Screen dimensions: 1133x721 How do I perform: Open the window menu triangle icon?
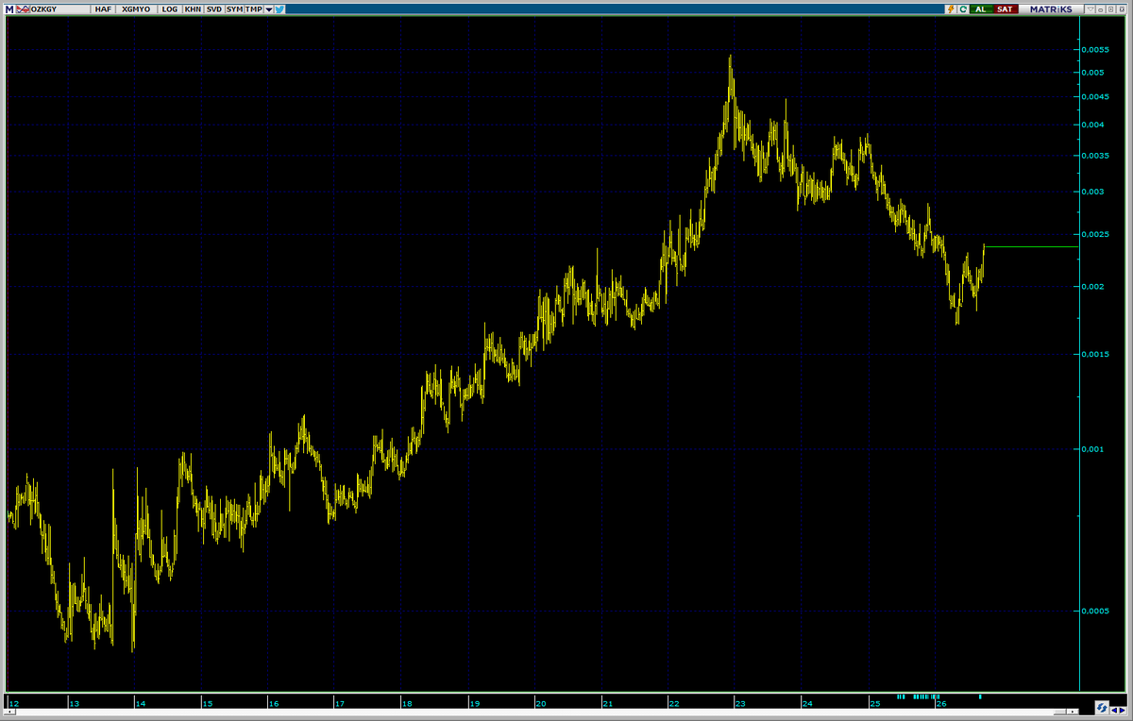[1090, 9]
